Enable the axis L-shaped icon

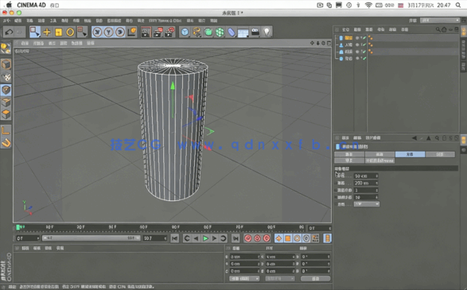point(6,130)
